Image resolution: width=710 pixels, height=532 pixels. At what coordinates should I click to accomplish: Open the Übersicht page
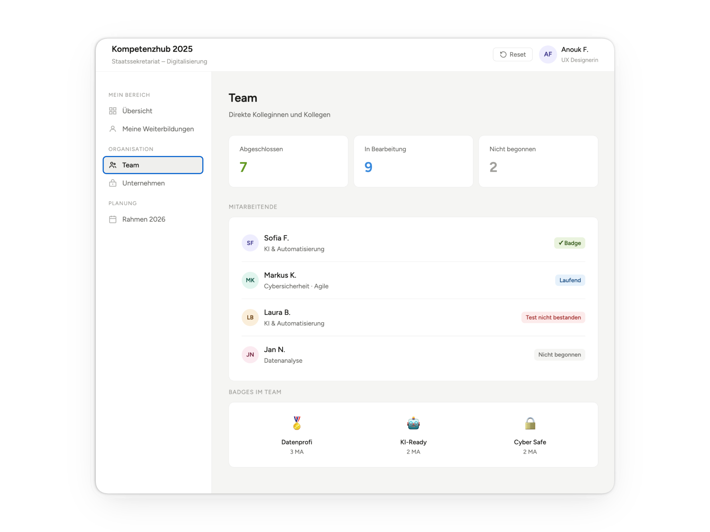153,111
